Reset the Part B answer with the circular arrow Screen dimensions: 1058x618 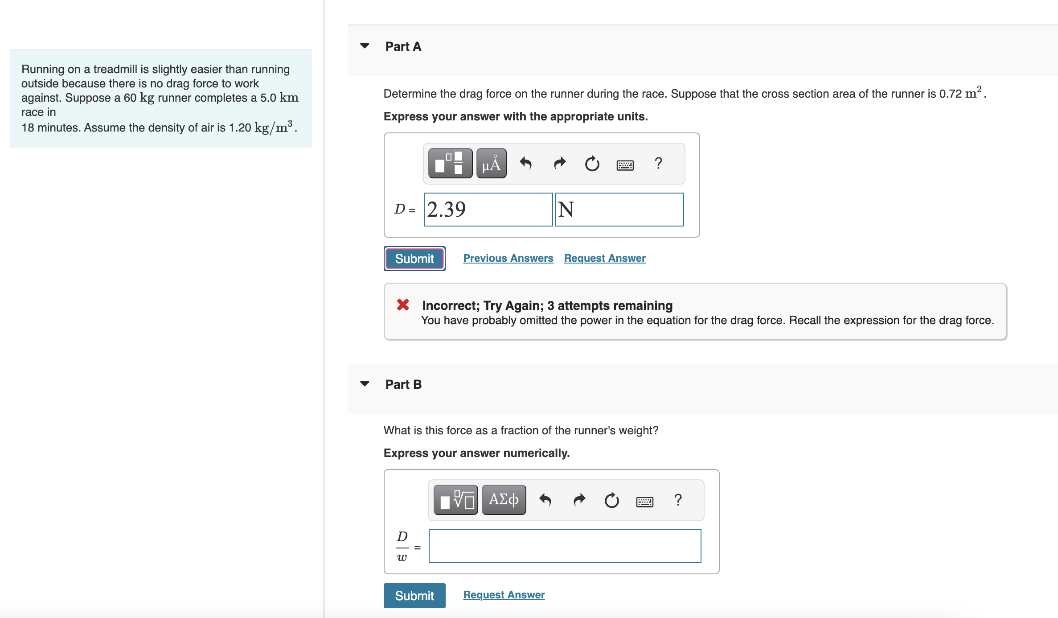tap(612, 500)
